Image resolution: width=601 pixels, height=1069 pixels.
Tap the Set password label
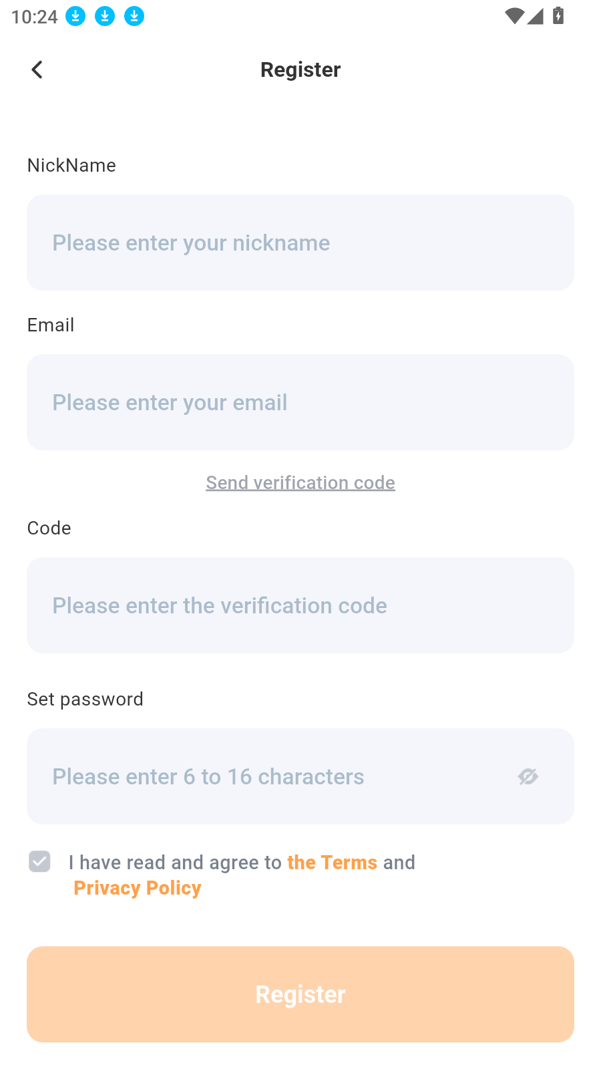pyautogui.click(x=85, y=699)
